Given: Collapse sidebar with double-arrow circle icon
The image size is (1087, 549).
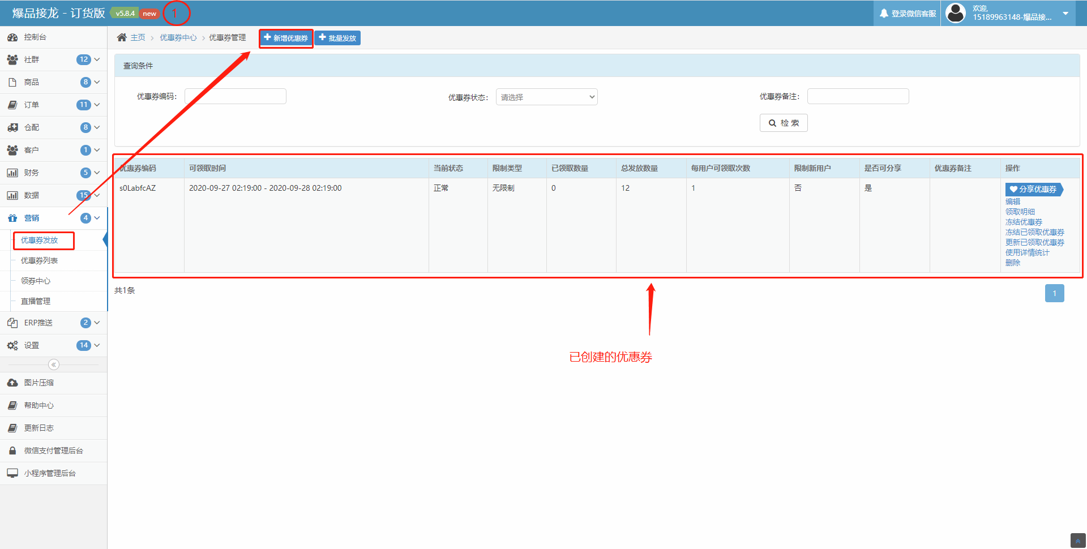Looking at the screenshot, I should click(54, 365).
